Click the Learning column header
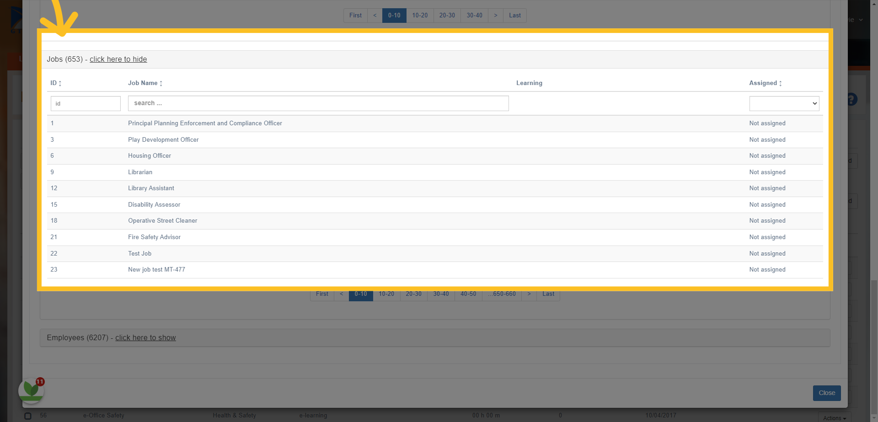 point(529,83)
